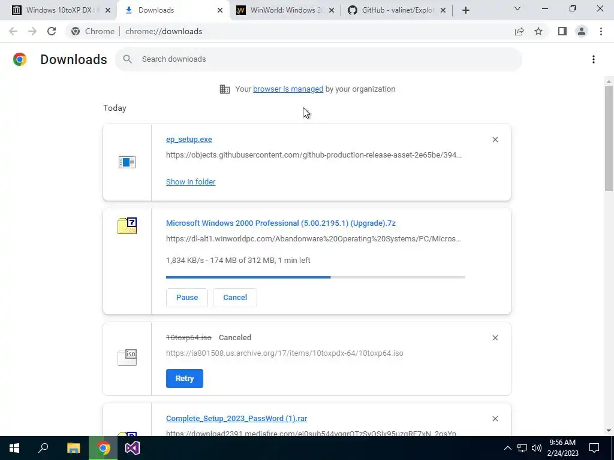Pause the Windows 2000 download
The image size is (614, 460).
click(187, 298)
